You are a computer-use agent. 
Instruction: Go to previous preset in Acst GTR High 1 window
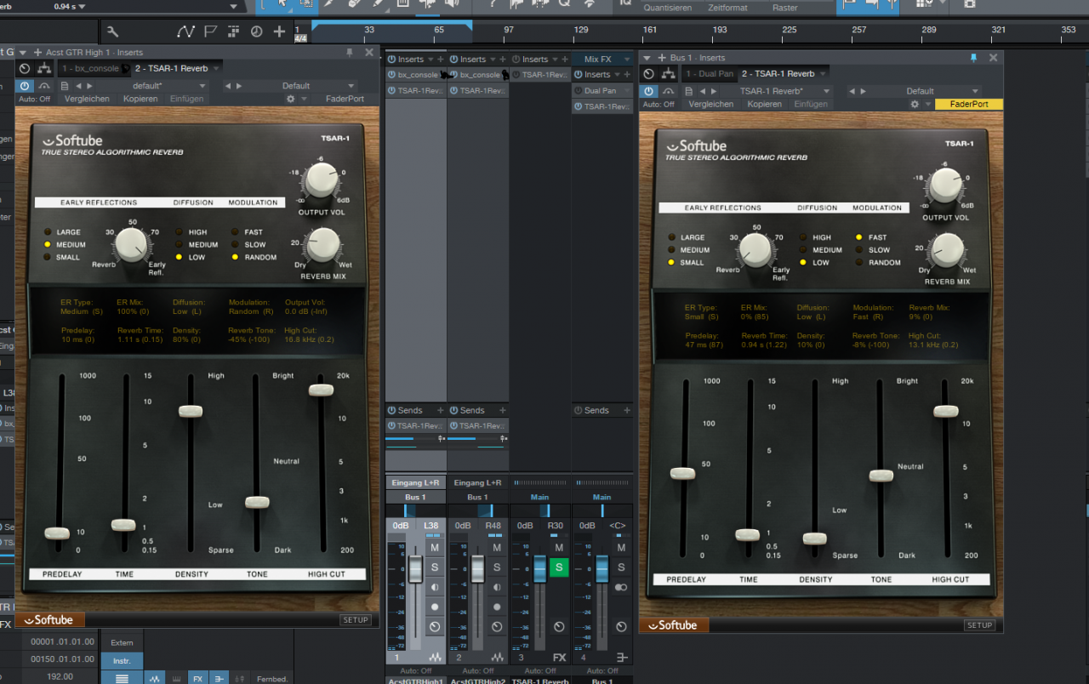78,86
